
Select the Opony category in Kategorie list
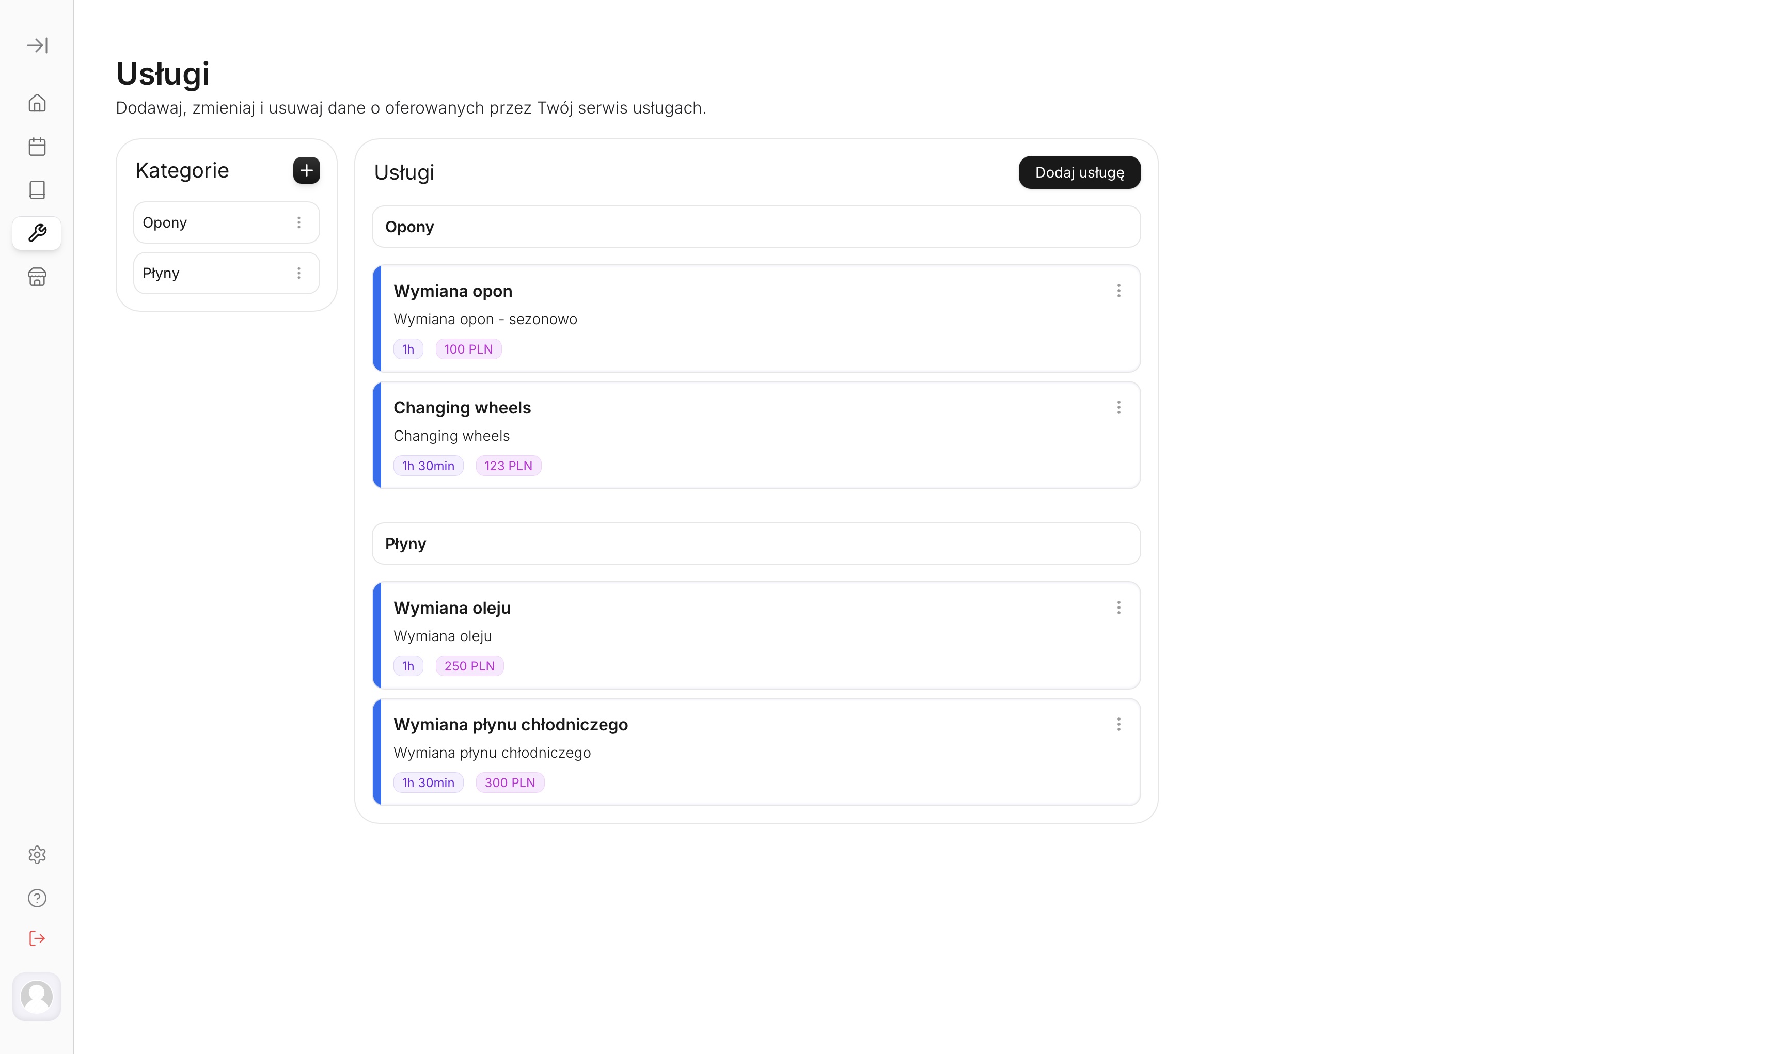(206, 222)
